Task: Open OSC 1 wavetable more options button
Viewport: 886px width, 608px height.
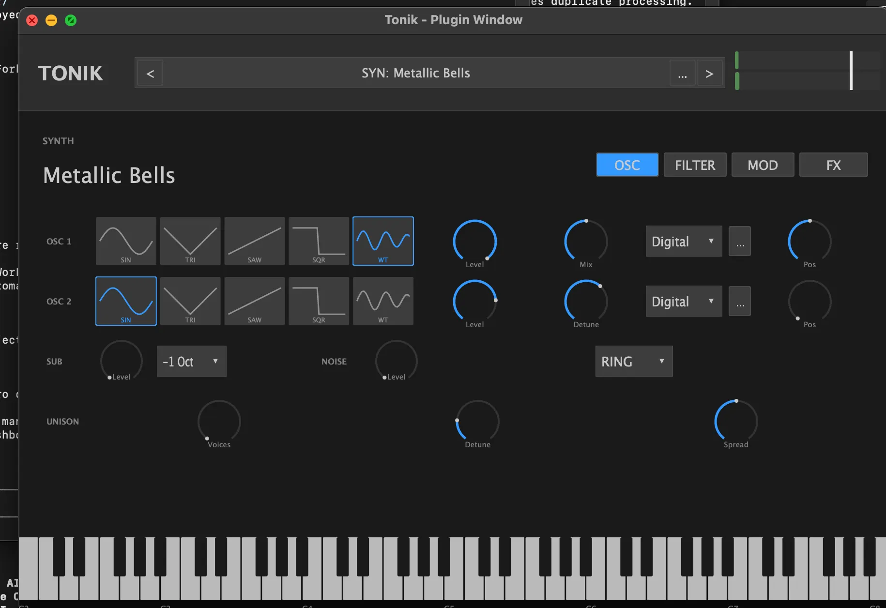Action: point(740,241)
